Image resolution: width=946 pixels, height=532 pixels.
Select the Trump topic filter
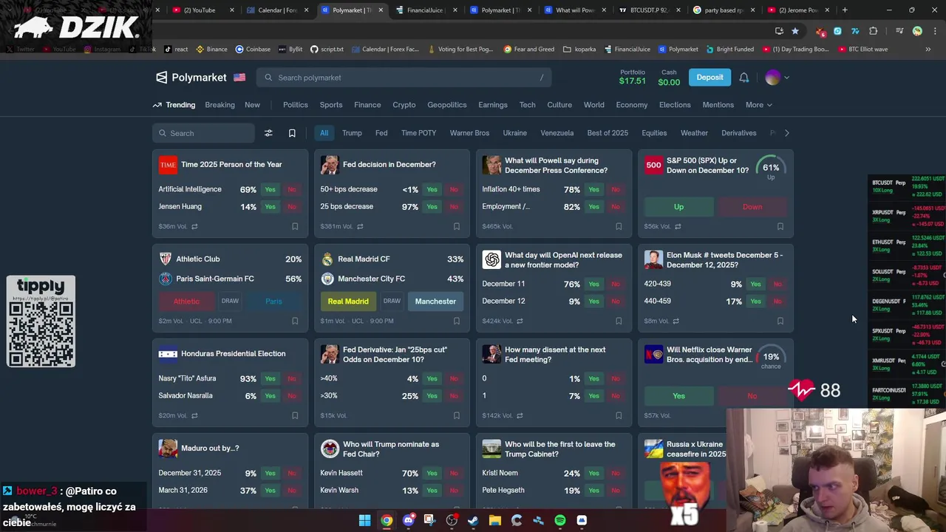click(x=352, y=133)
